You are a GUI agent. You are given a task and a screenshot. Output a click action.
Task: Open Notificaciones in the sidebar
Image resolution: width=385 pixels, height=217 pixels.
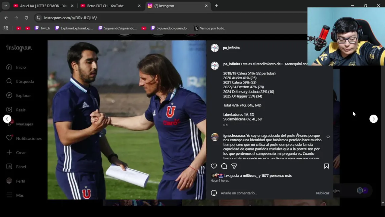pyautogui.click(x=24, y=138)
